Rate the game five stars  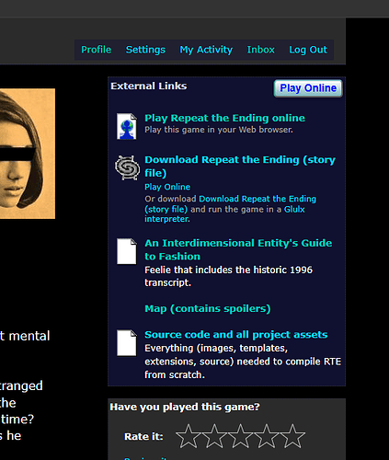coord(292,436)
